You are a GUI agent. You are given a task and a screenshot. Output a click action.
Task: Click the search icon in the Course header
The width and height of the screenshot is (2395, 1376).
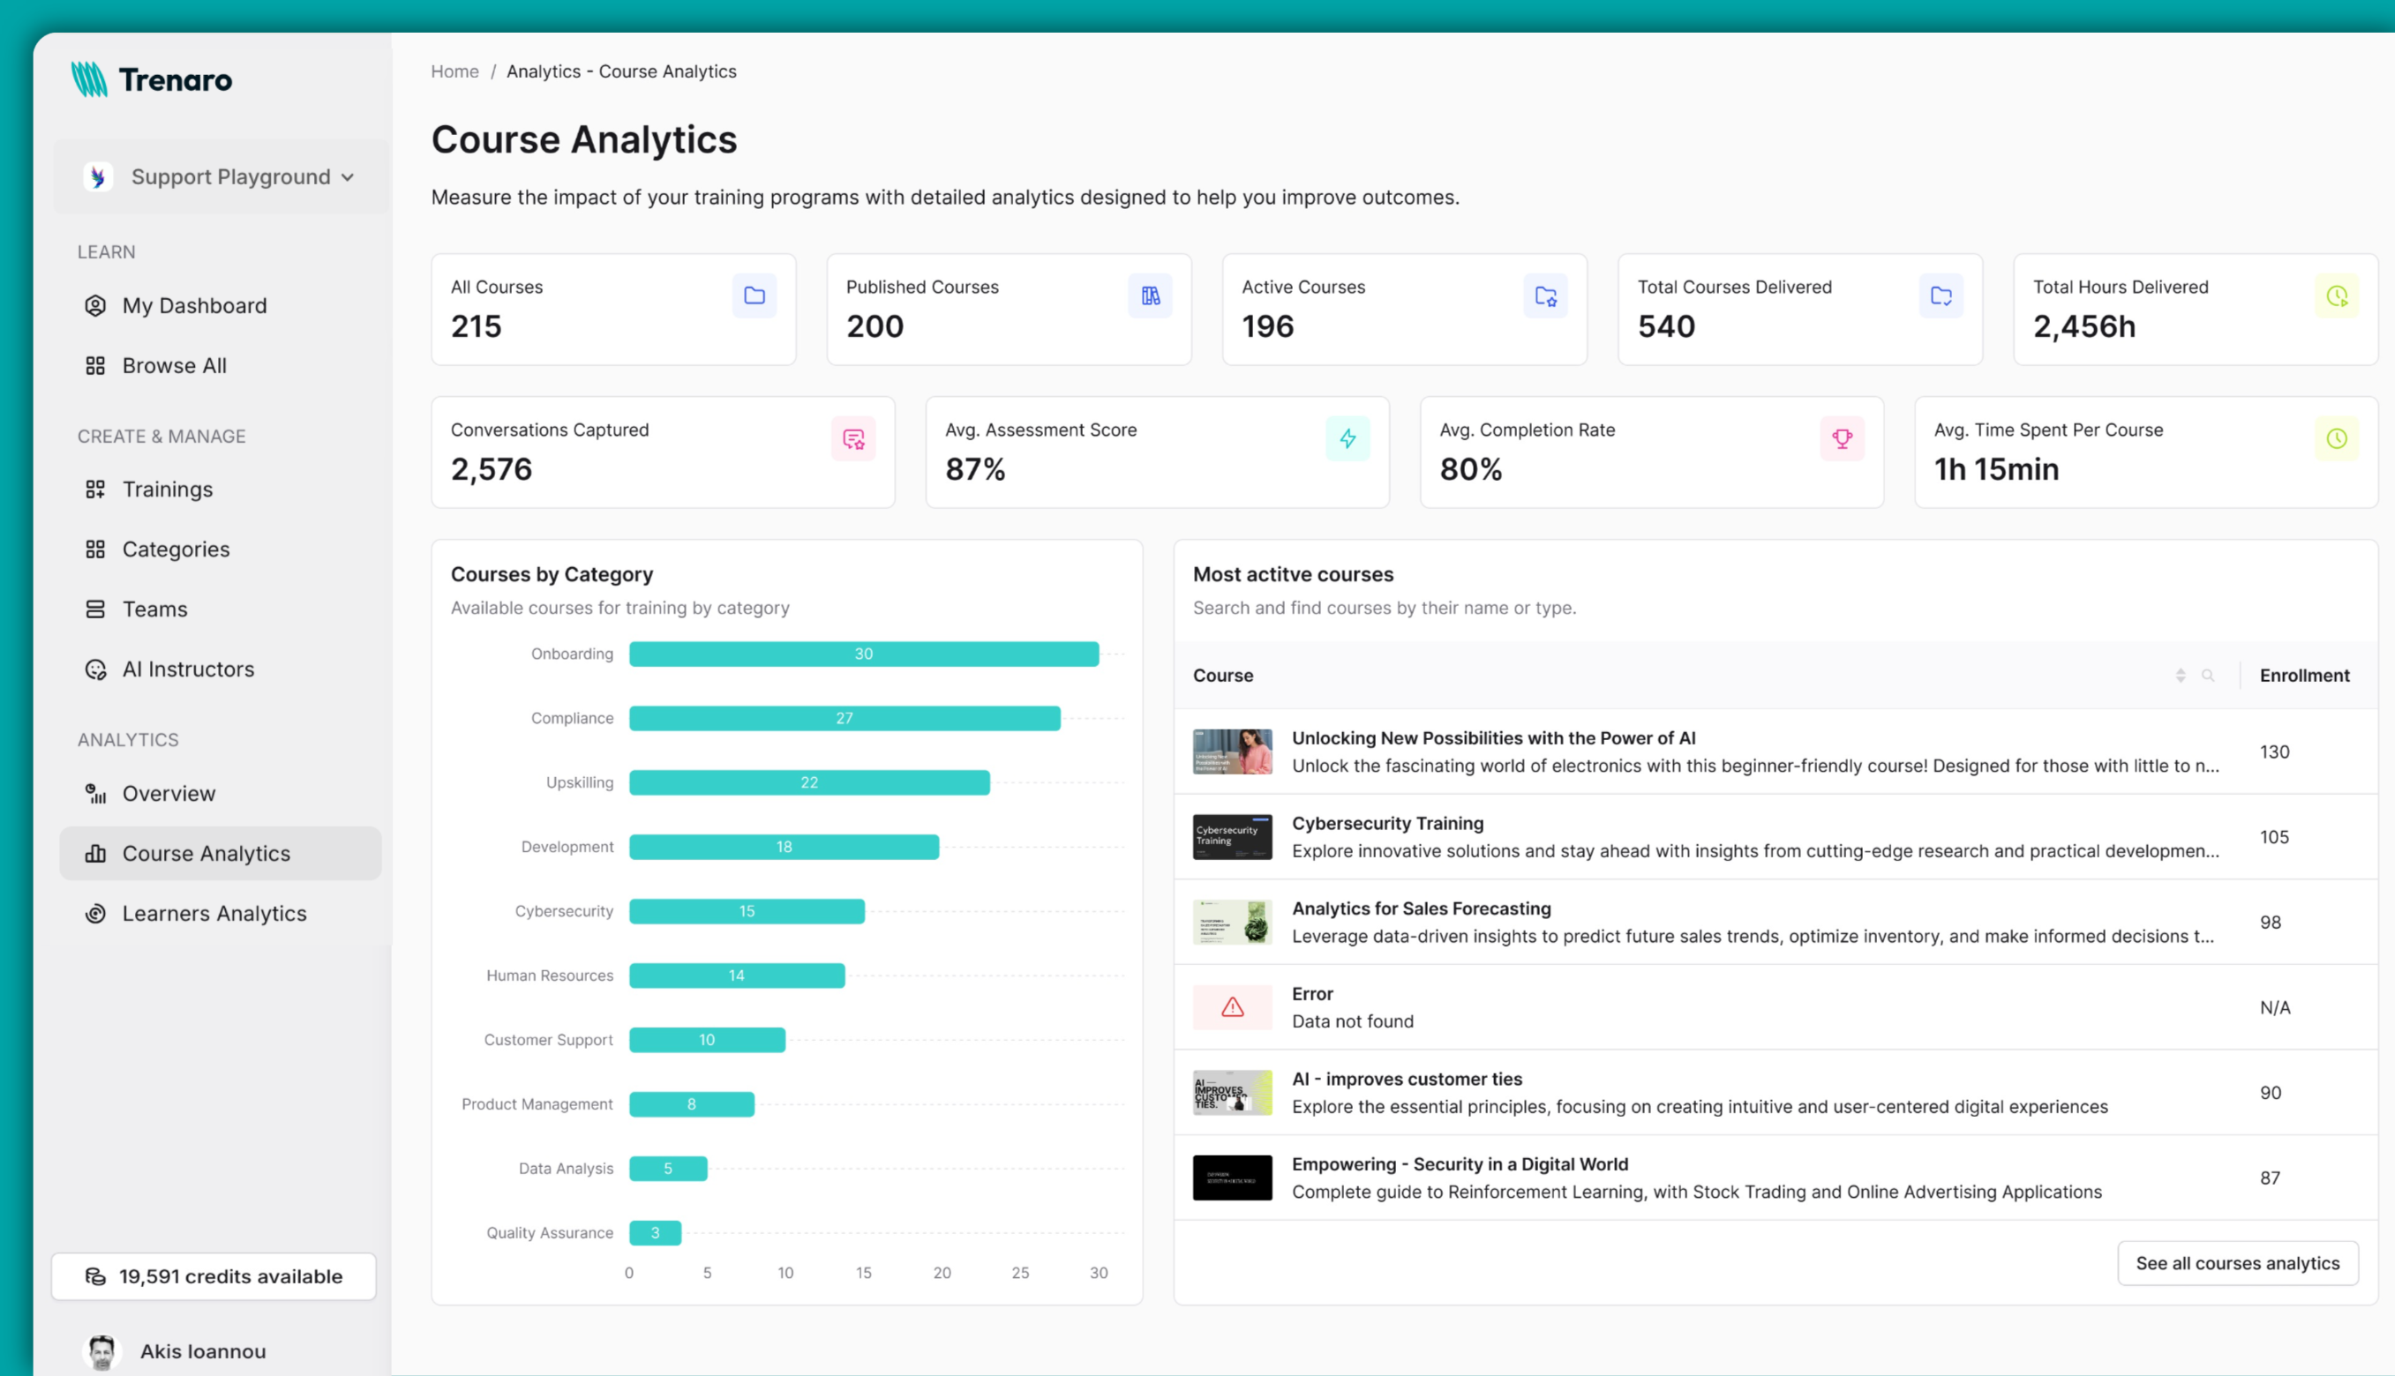pyautogui.click(x=2208, y=676)
